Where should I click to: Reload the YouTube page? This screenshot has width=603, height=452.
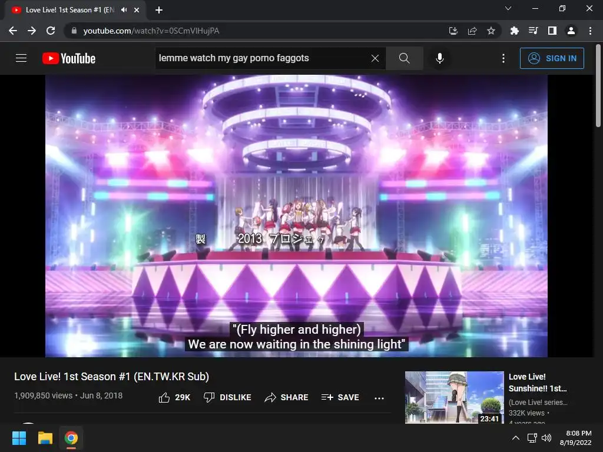pyautogui.click(x=51, y=31)
